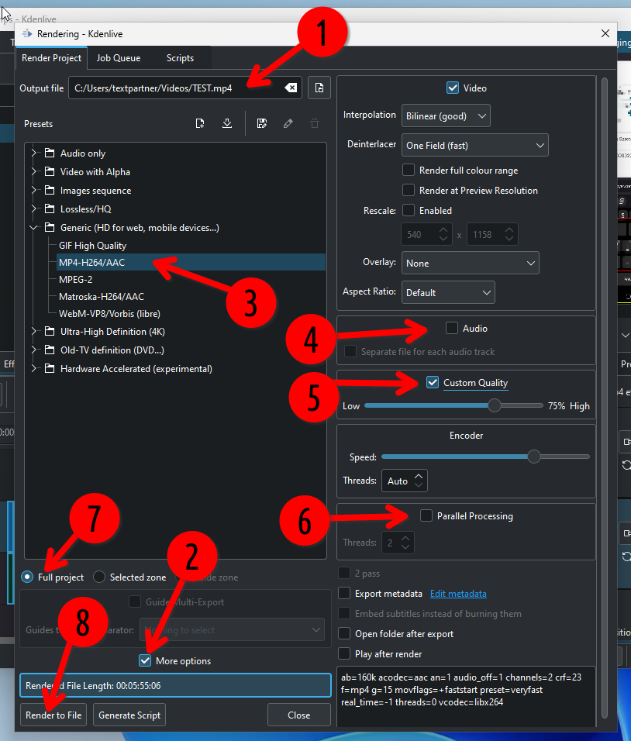
Task: Switch to the Render Project tab
Action: coord(51,57)
